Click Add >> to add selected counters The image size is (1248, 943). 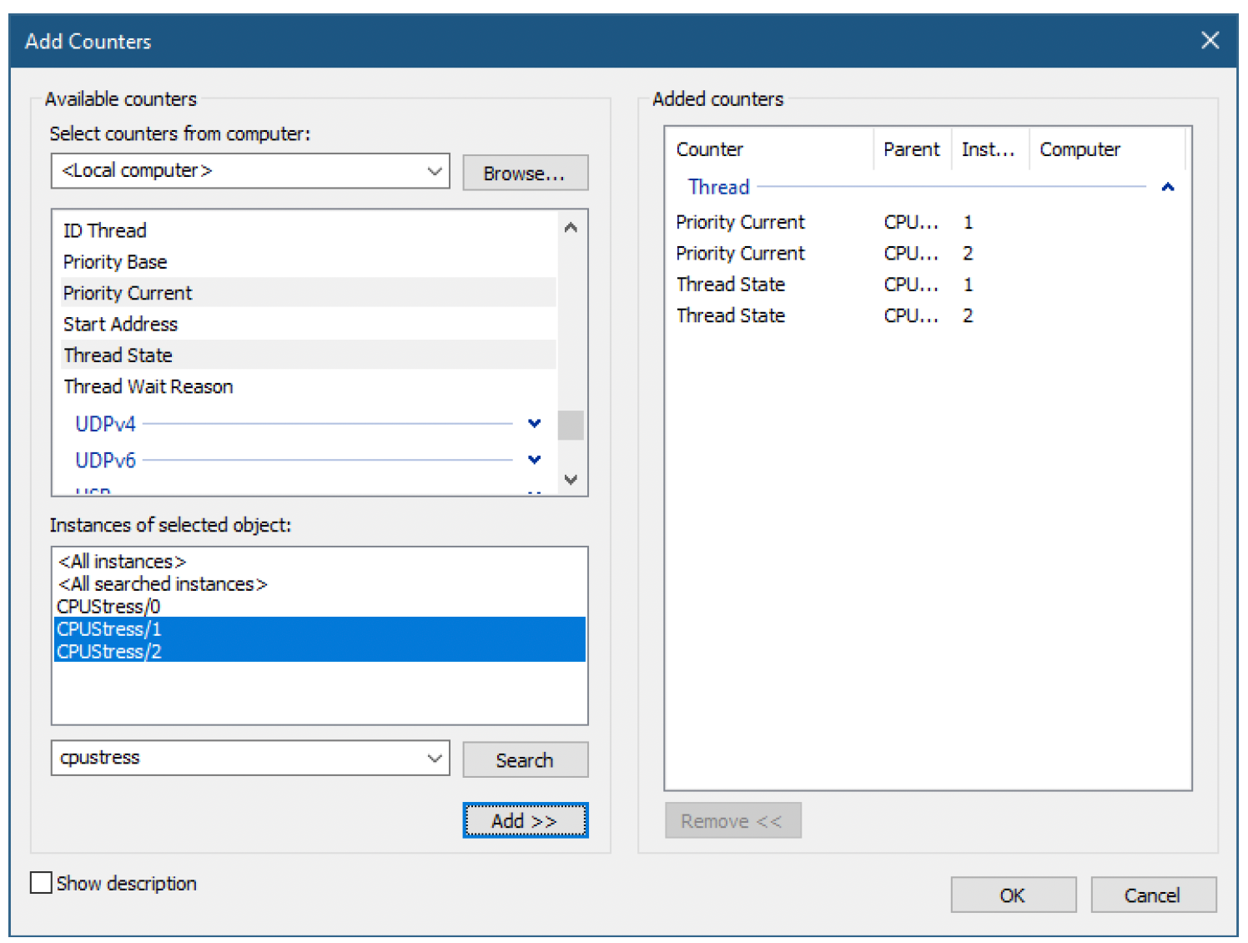(x=526, y=820)
